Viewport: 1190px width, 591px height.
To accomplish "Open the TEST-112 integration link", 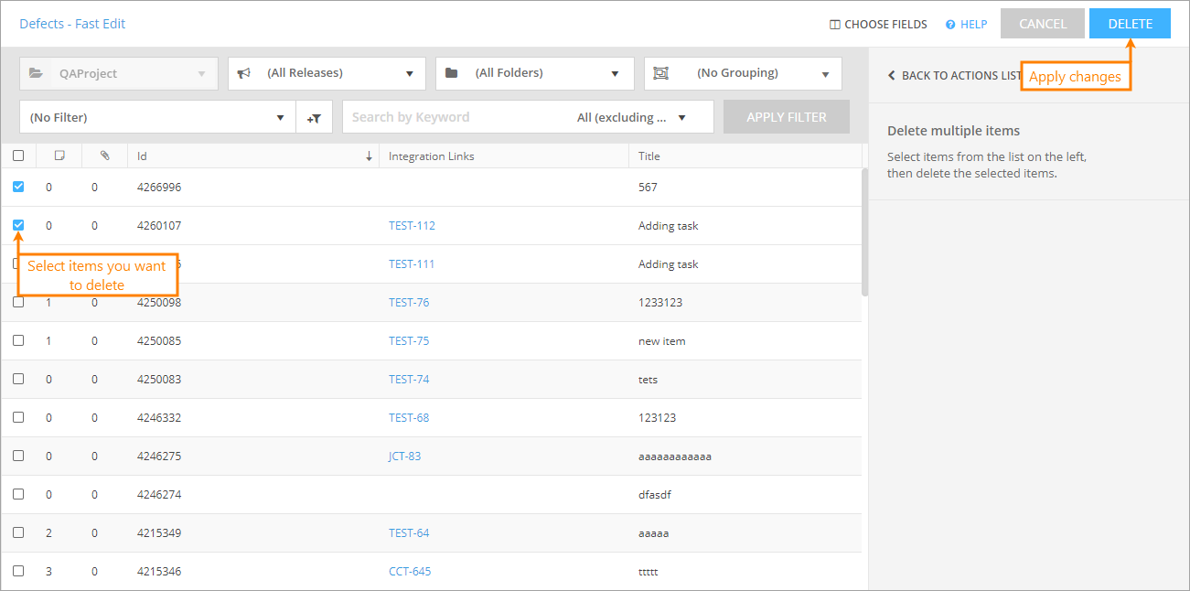I will coord(412,226).
